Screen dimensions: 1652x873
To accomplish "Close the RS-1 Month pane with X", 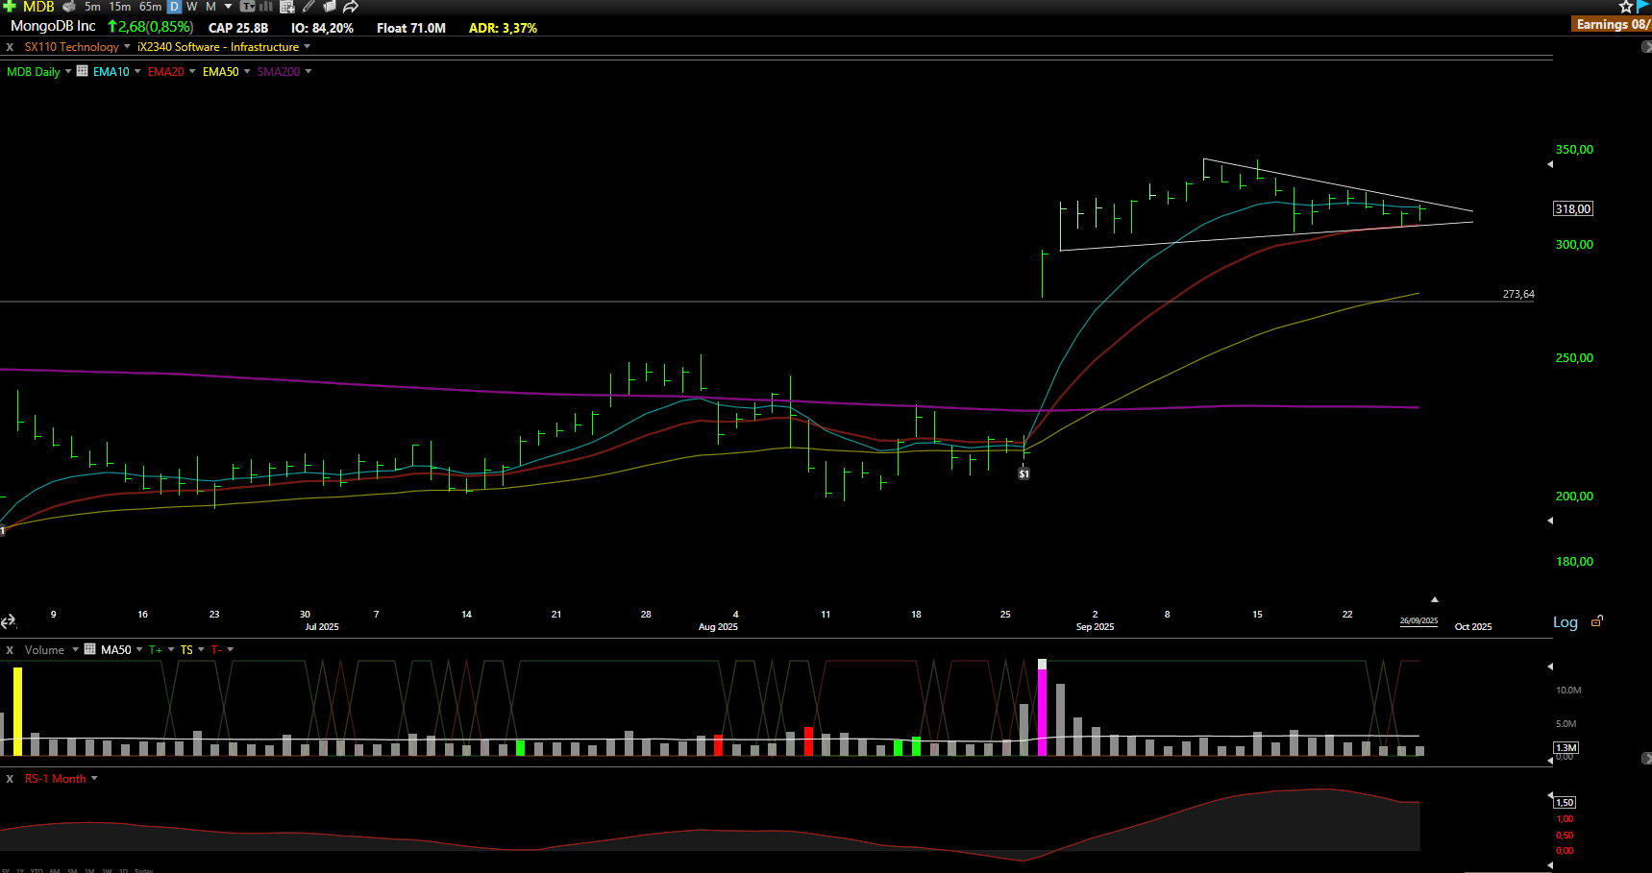I will click(10, 779).
